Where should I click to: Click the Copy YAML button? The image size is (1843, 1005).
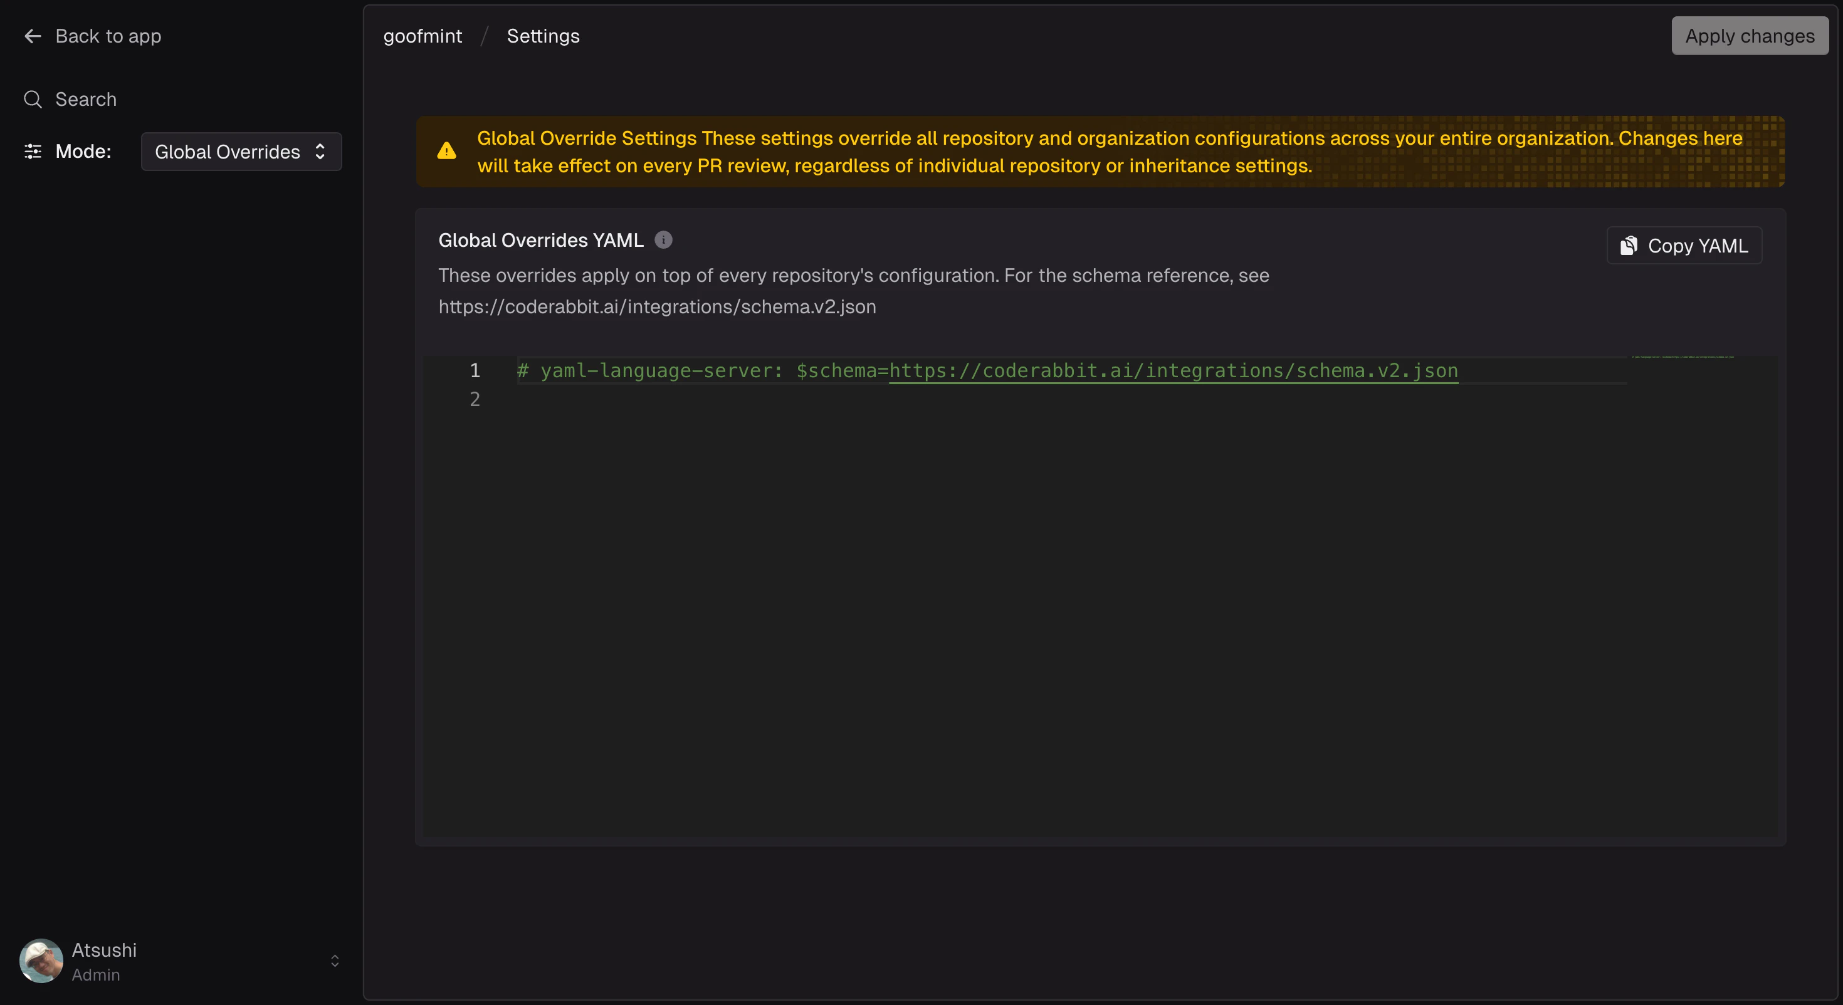pyautogui.click(x=1684, y=246)
